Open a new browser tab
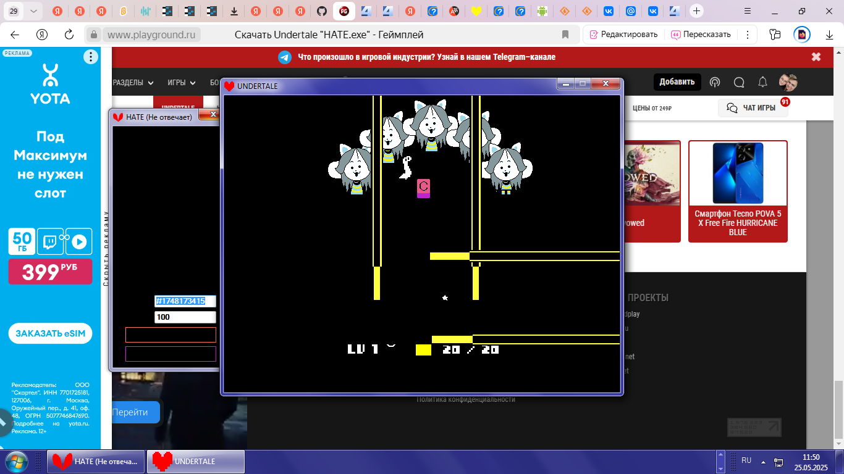The height and width of the screenshot is (474, 844). click(696, 11)
